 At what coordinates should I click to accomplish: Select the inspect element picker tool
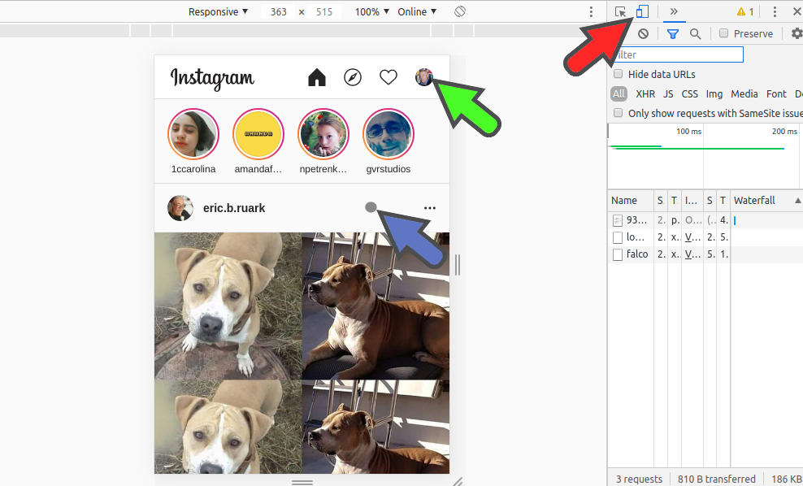pos(620,11)
